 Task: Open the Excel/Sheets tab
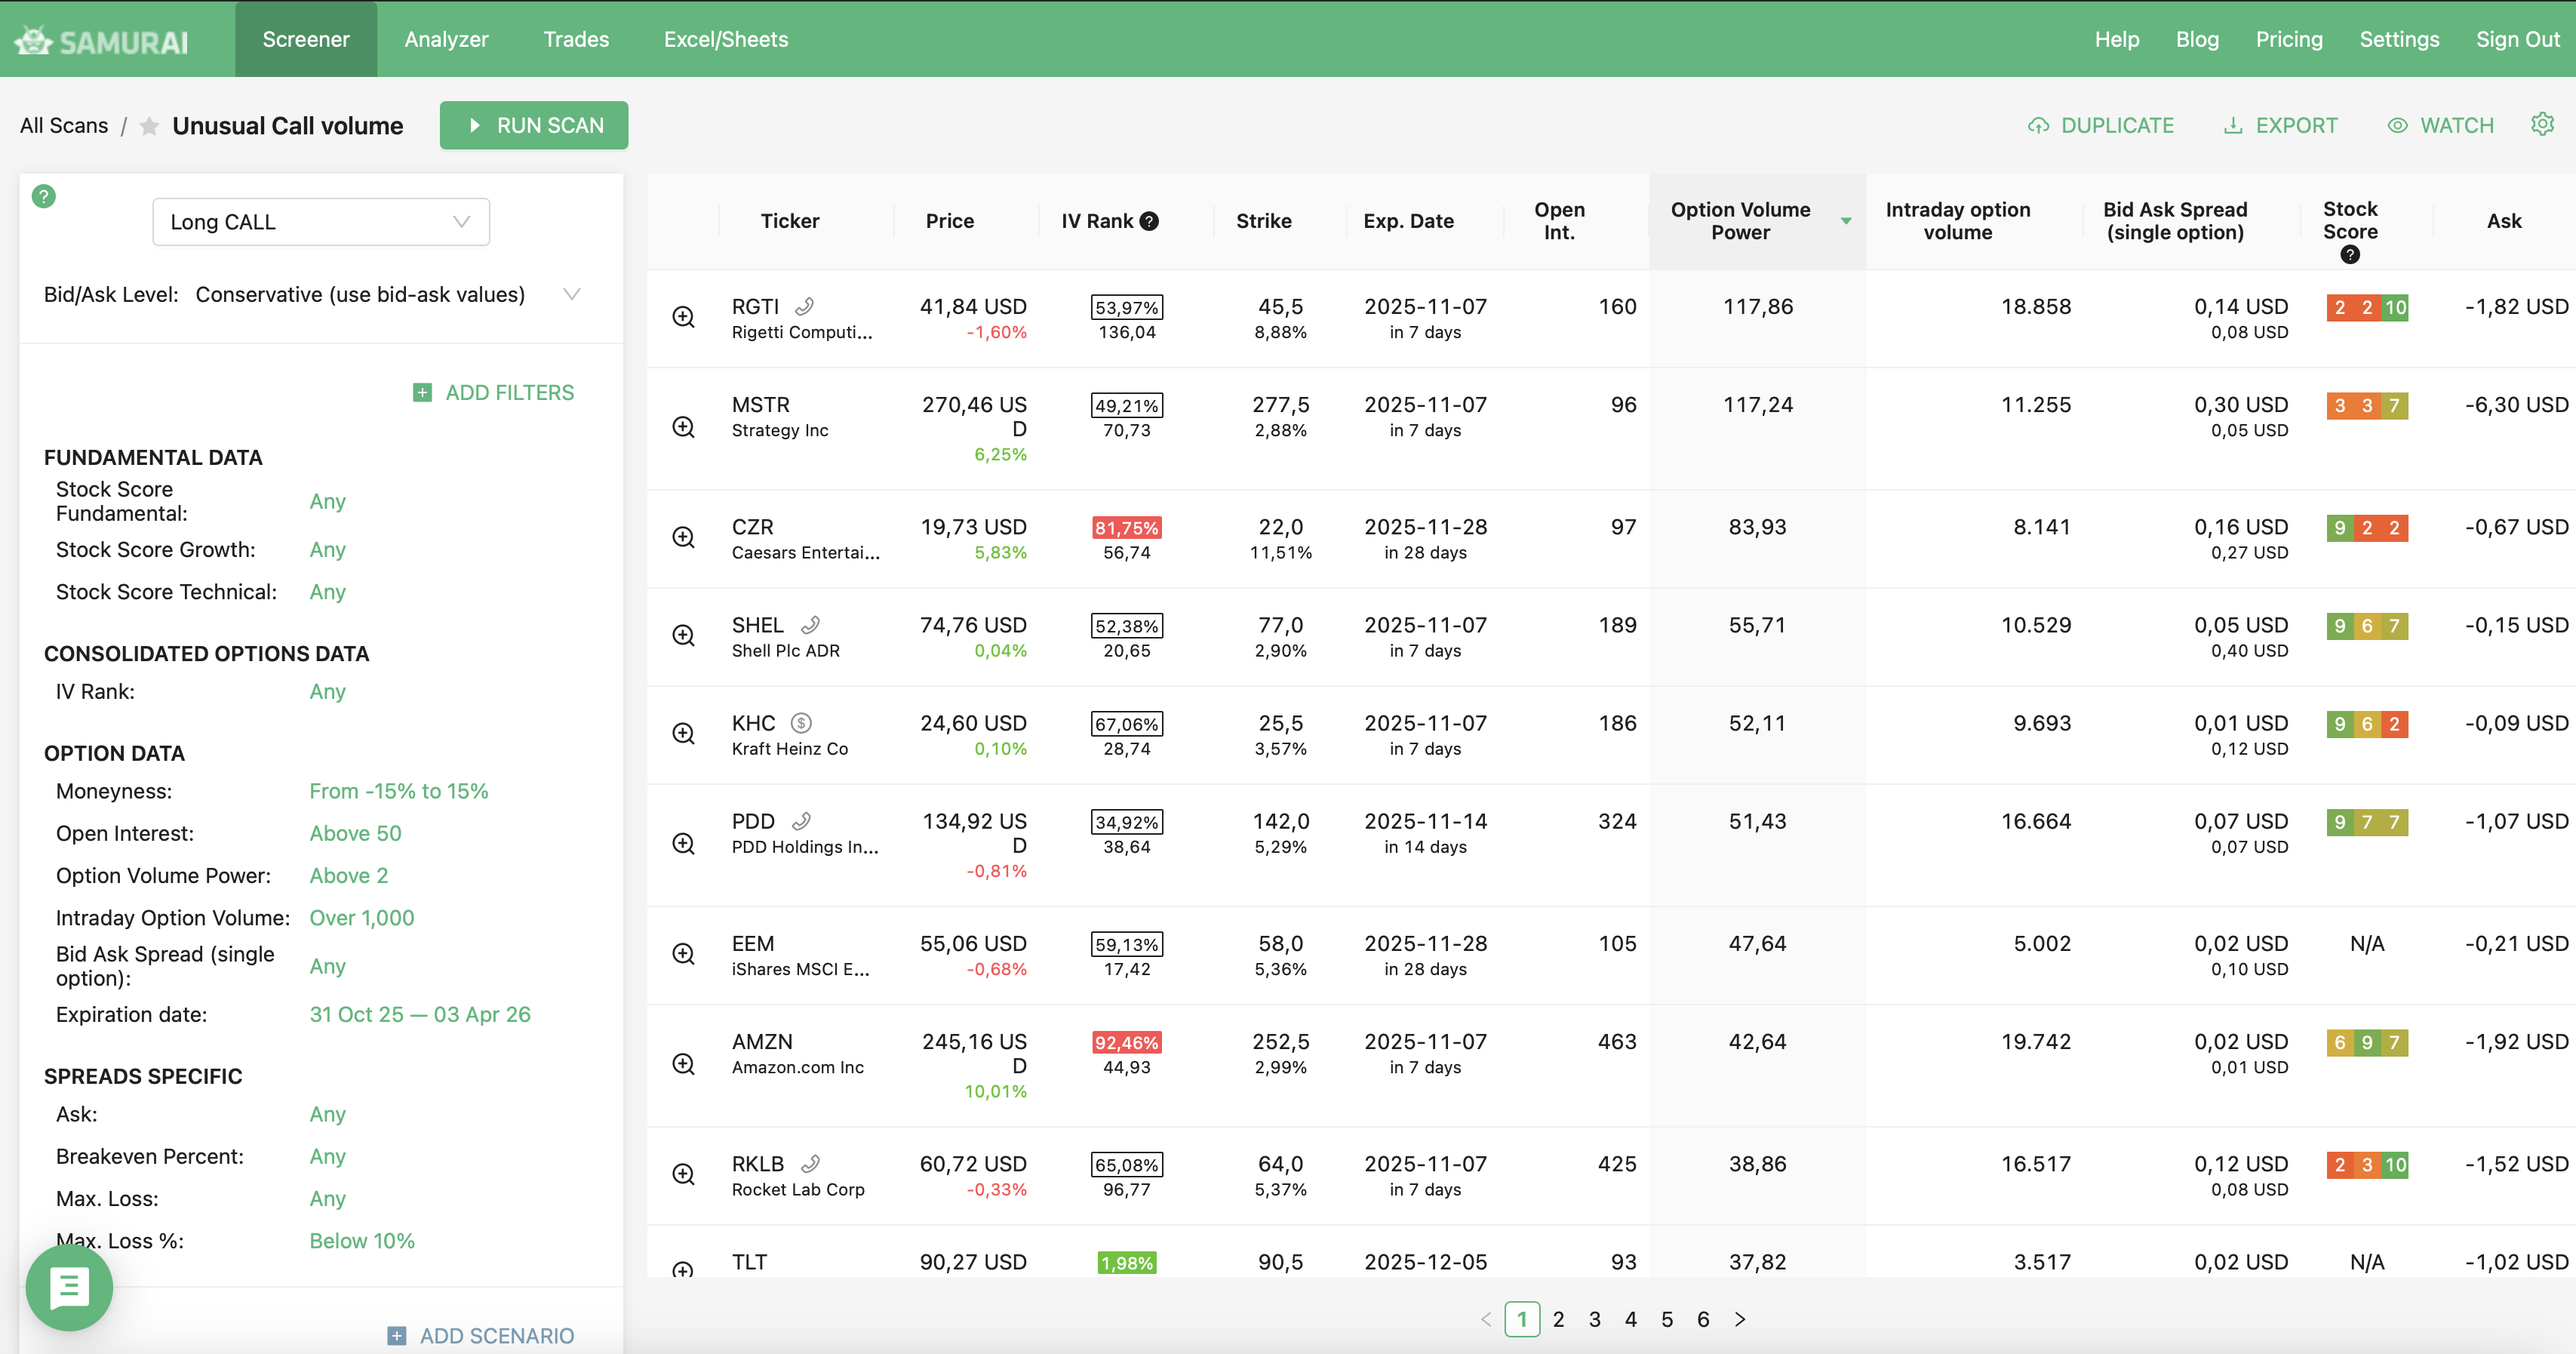pos(725,39)
